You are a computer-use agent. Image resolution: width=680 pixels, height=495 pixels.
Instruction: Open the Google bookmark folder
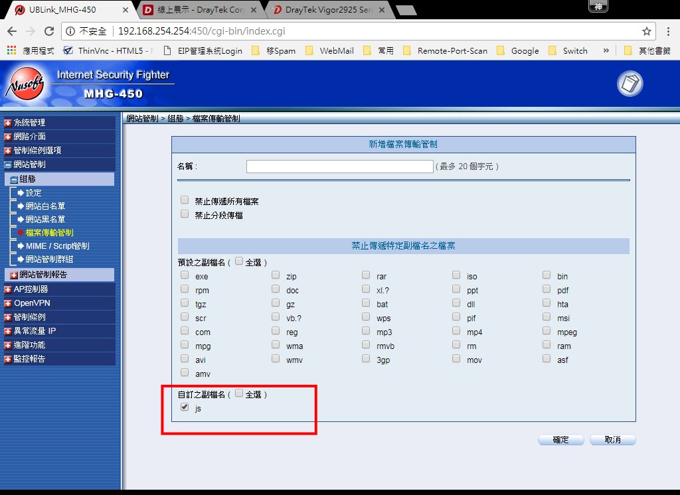[x=518, y=50]
